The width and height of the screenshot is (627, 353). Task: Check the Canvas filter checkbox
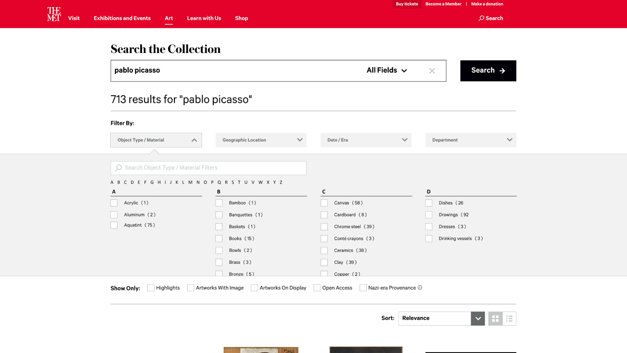click(x=324, y=203)
